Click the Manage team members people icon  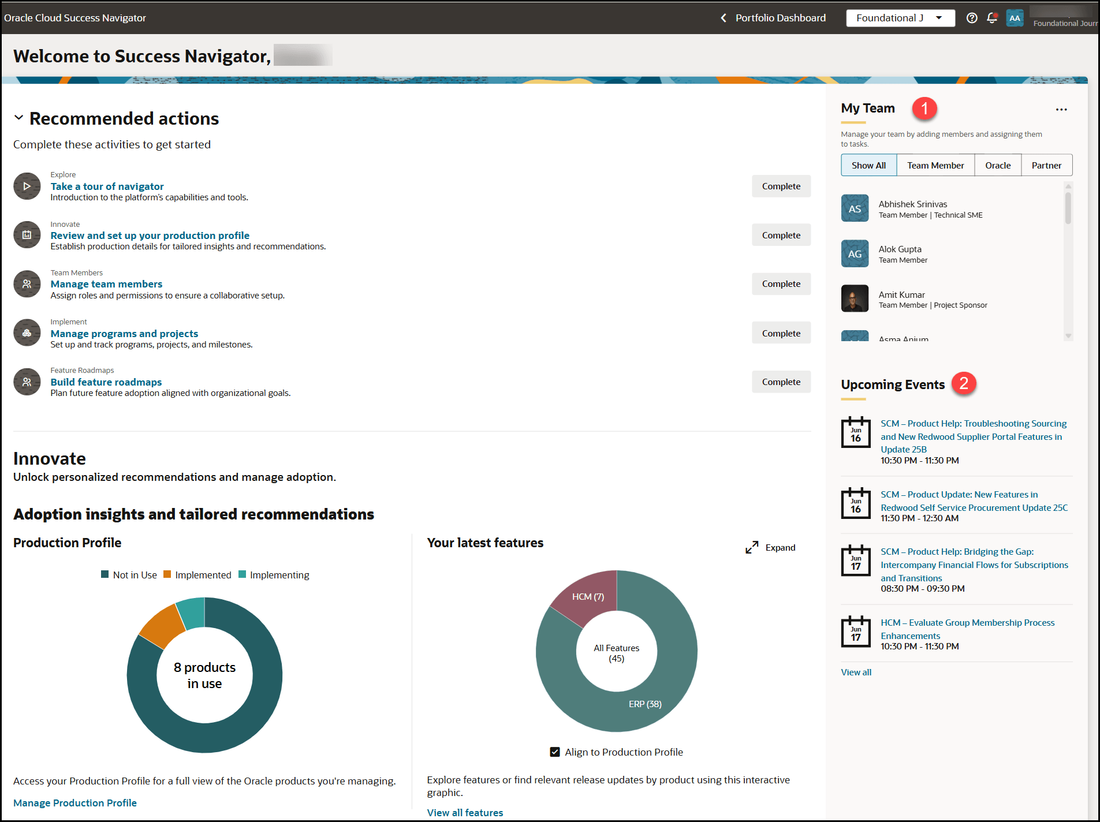tap(27, 284)
